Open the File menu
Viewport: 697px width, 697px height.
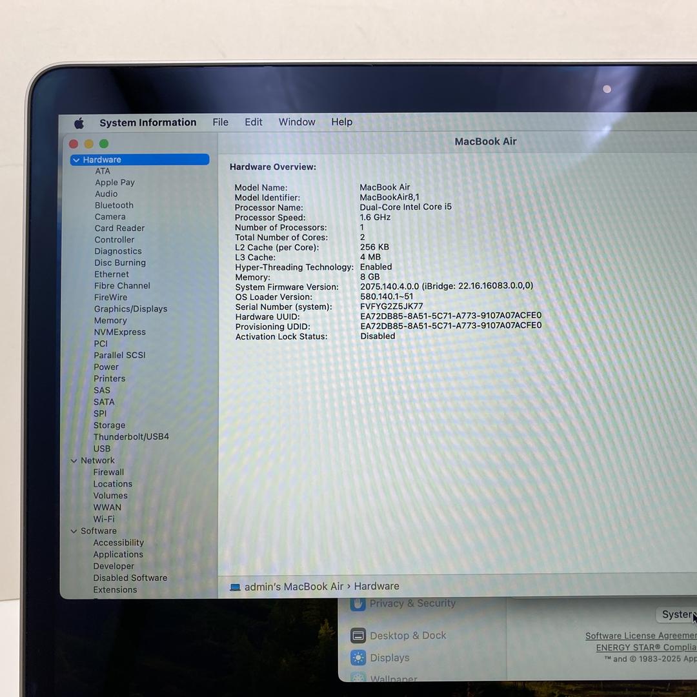pyautogui.click(x=220, y=122)
